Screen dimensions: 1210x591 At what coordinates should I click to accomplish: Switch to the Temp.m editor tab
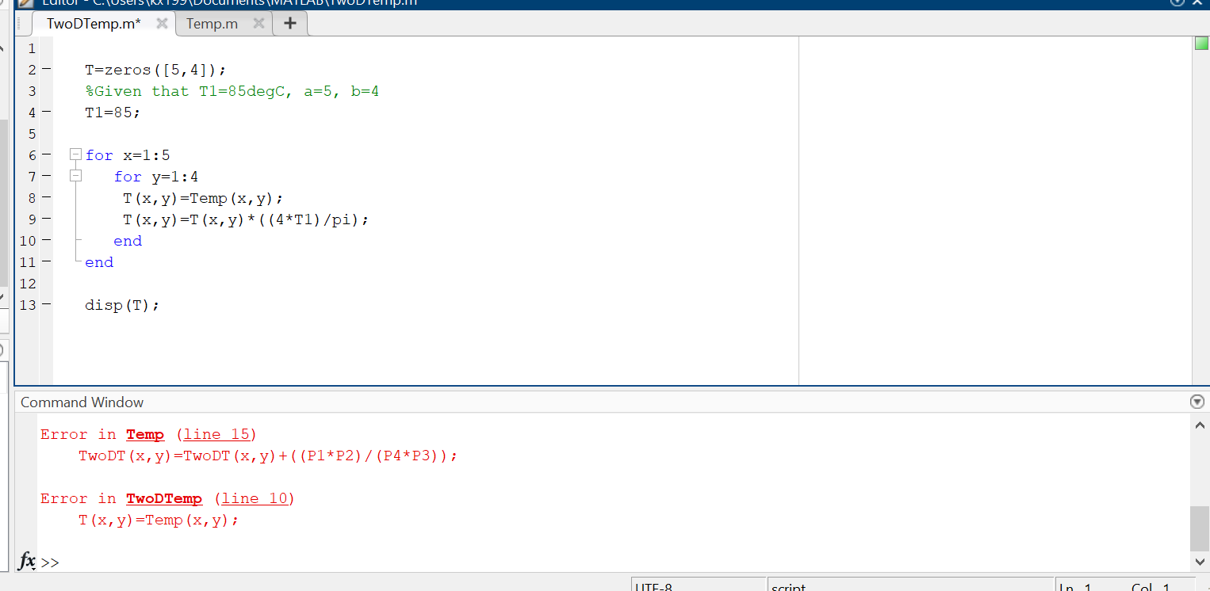(x=212, y=24)
